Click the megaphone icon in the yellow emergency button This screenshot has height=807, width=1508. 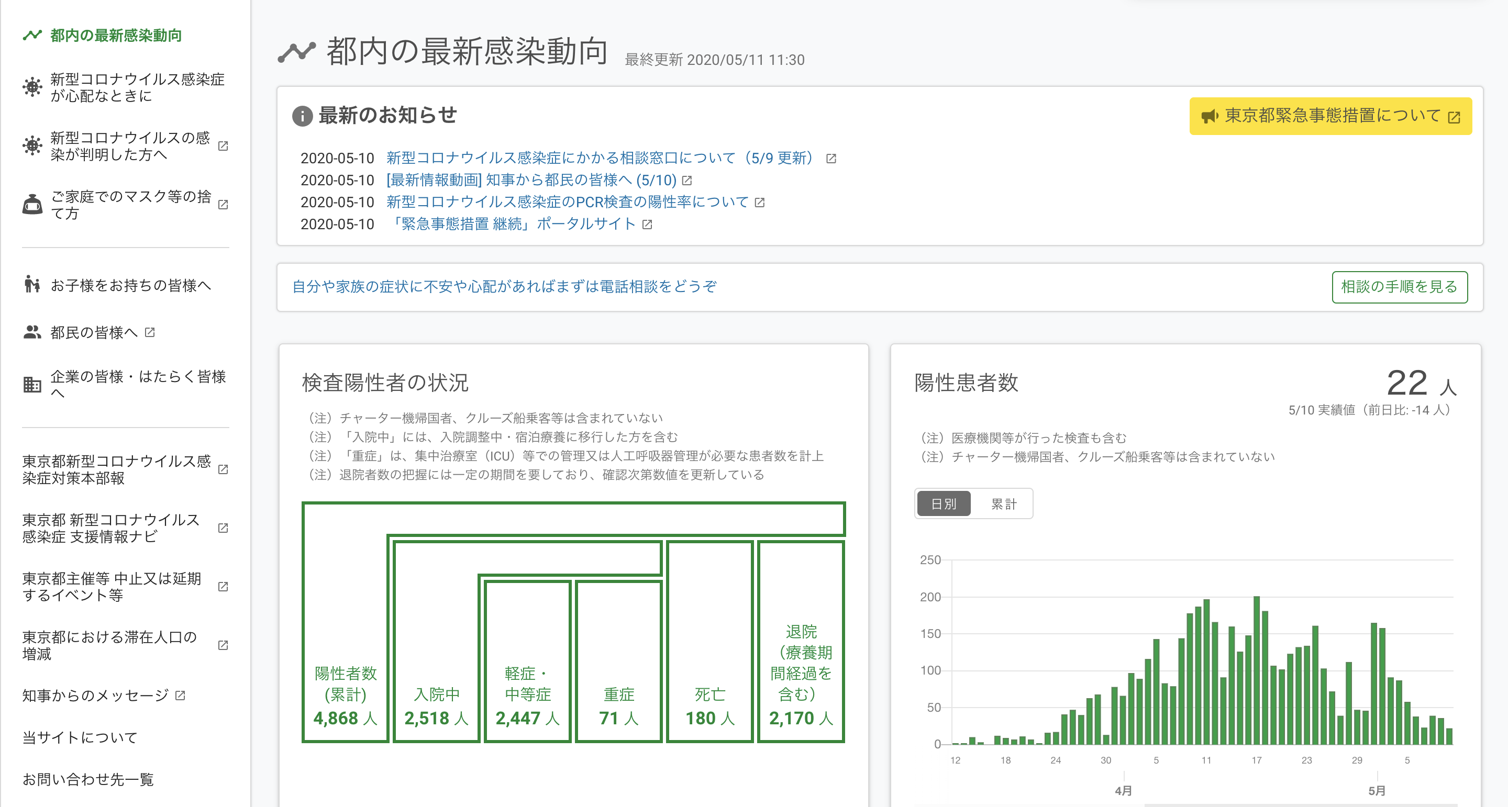[x=1210, y=116]
